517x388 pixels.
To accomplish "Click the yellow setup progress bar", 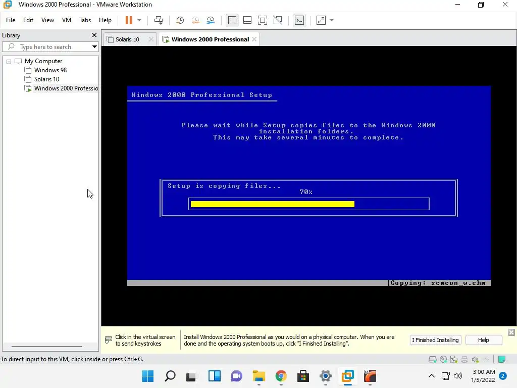I will (272, 204).
